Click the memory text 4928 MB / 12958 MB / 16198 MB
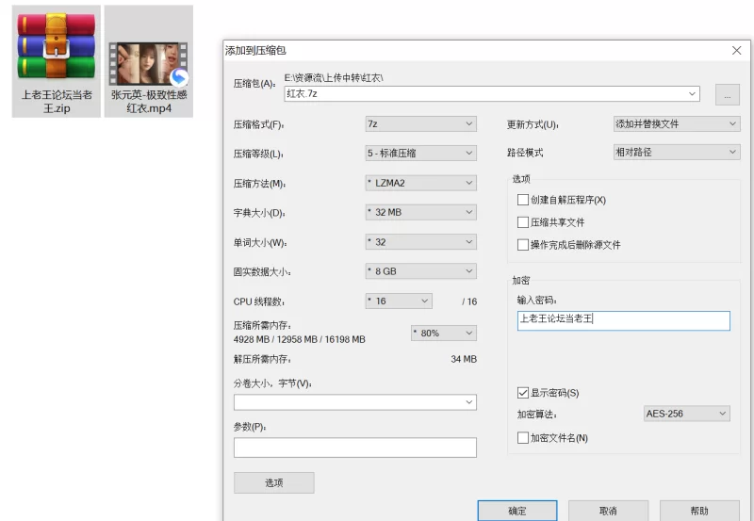 coord(299,339)
